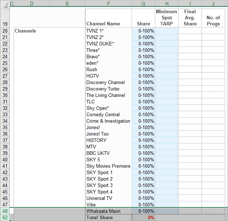Select the HISTORY cell

pos(109,140)
